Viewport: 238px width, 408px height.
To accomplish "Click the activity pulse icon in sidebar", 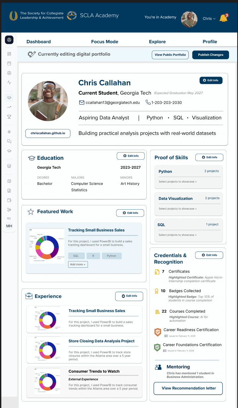I will pos(9,83).
